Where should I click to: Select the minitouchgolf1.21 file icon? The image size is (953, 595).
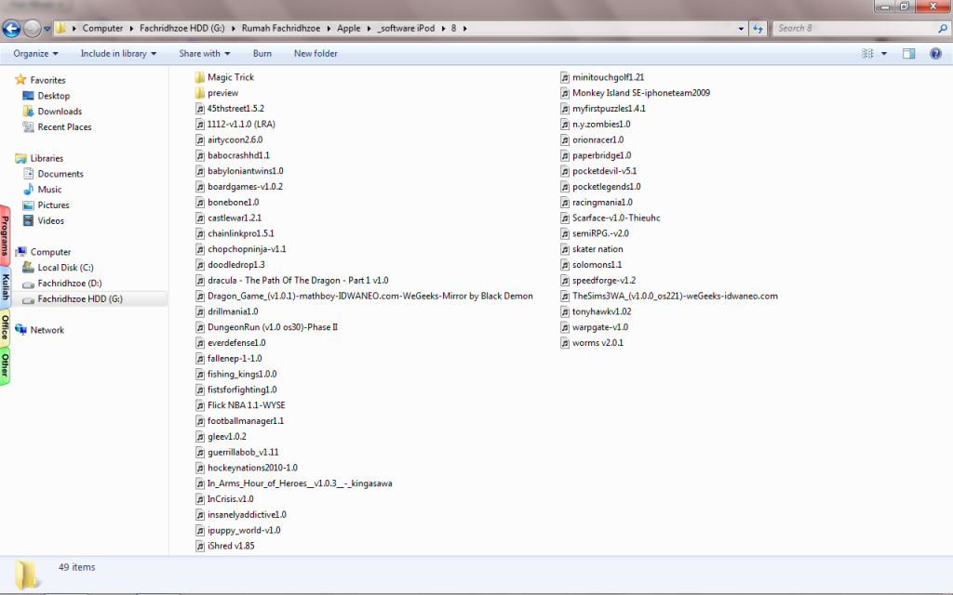[x=565, y=78]
